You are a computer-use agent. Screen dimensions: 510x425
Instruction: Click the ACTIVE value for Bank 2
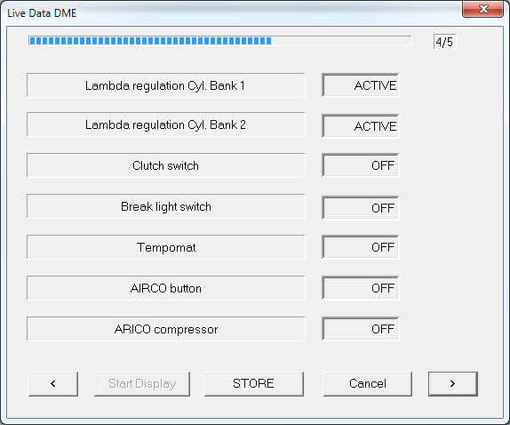click(x=361, y=126)
